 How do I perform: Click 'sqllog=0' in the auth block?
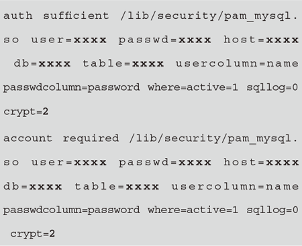pos(272,87)
